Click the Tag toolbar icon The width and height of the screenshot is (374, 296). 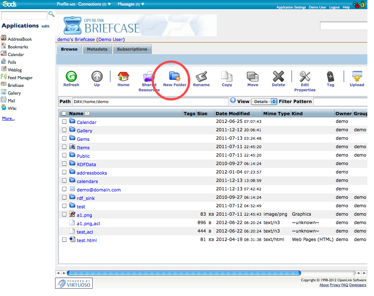click(330, 77)
